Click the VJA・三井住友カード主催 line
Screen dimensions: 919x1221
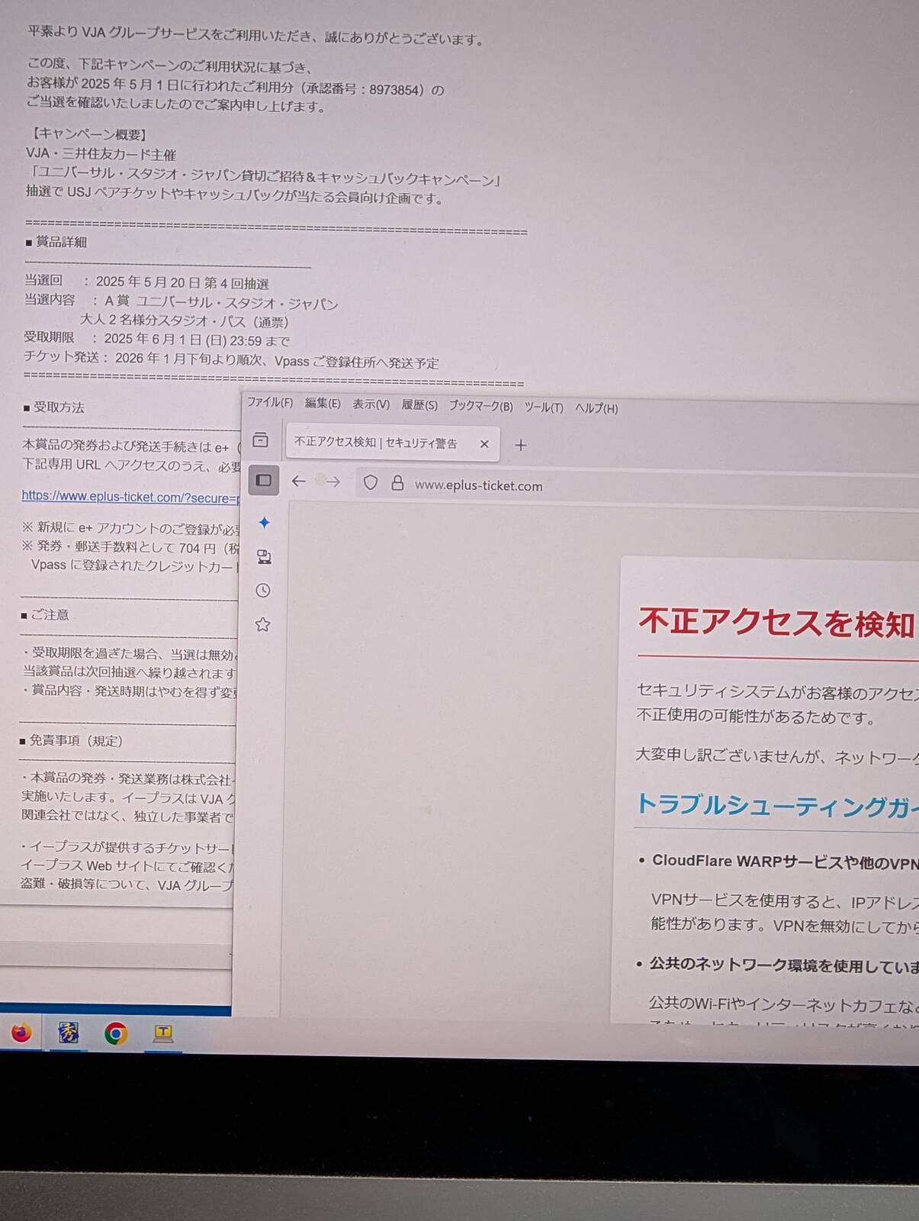101,153
